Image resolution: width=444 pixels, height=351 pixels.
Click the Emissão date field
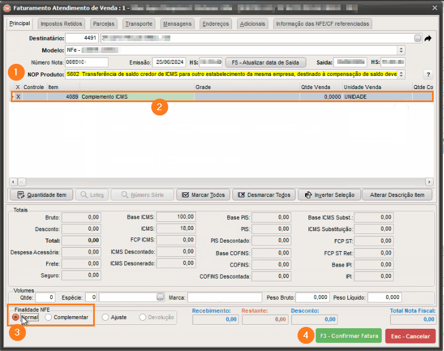point(169,62)
